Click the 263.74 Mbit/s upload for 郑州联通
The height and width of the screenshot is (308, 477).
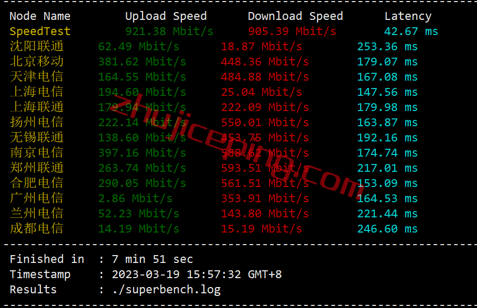[x=142, y=168]
